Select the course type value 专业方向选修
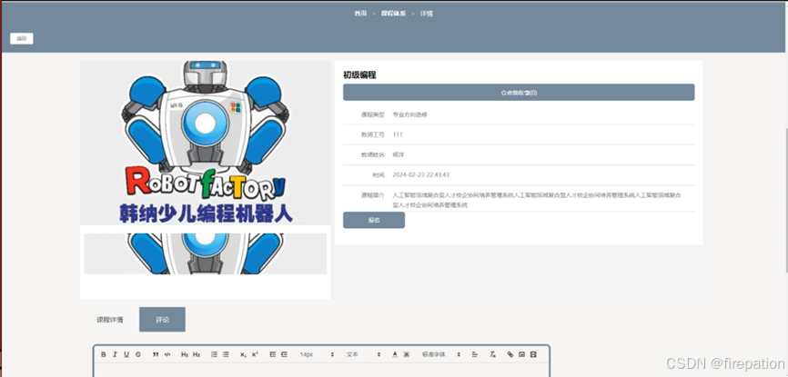Image resolution: width=788 pixels, height=377 pixels. [409, 114]
